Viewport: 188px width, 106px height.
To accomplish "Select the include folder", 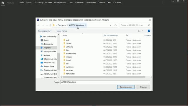I will (69, 57).
